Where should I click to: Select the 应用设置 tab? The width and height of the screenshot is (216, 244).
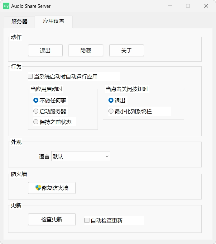click(54, 21)
